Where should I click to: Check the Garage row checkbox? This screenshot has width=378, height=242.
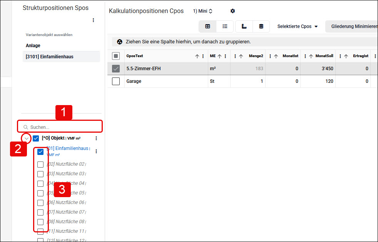pyautogui.click(x=116, y=81)
